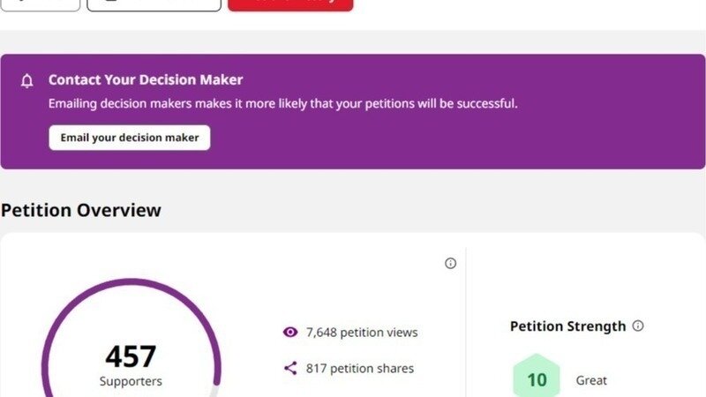The height and width of the screenshot is (397, 706).
Task: Click the info icon in overview card
Action: [450, 263]
